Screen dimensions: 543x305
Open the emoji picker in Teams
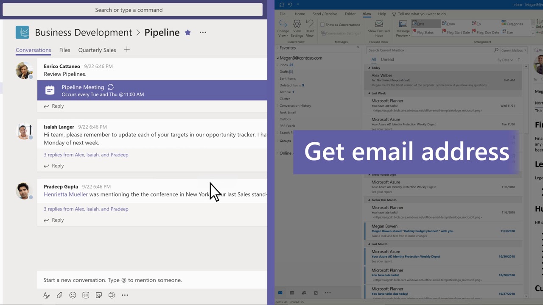pos(73,295)
